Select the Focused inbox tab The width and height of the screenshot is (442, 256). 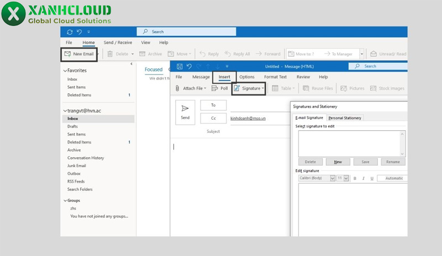point(154,70)
